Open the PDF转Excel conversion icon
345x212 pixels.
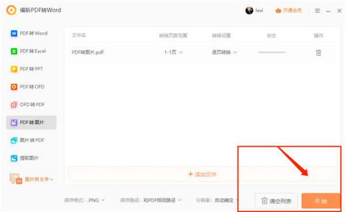click(14, 51)
